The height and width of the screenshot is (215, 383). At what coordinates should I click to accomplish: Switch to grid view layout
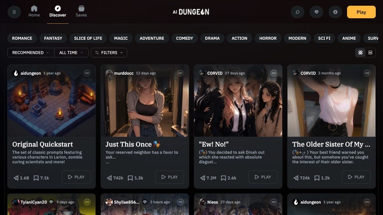tap(360, 53)
